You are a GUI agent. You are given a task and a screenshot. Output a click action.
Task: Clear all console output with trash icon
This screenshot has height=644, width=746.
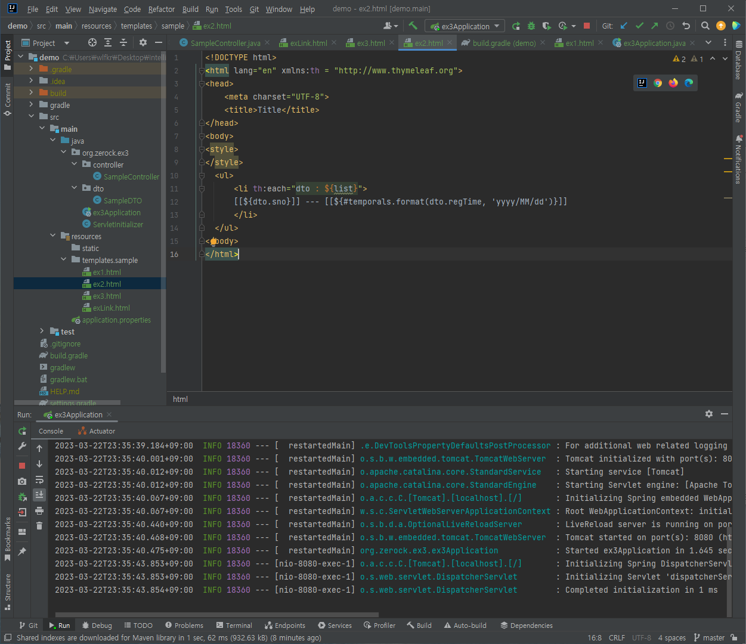point(39,525)
